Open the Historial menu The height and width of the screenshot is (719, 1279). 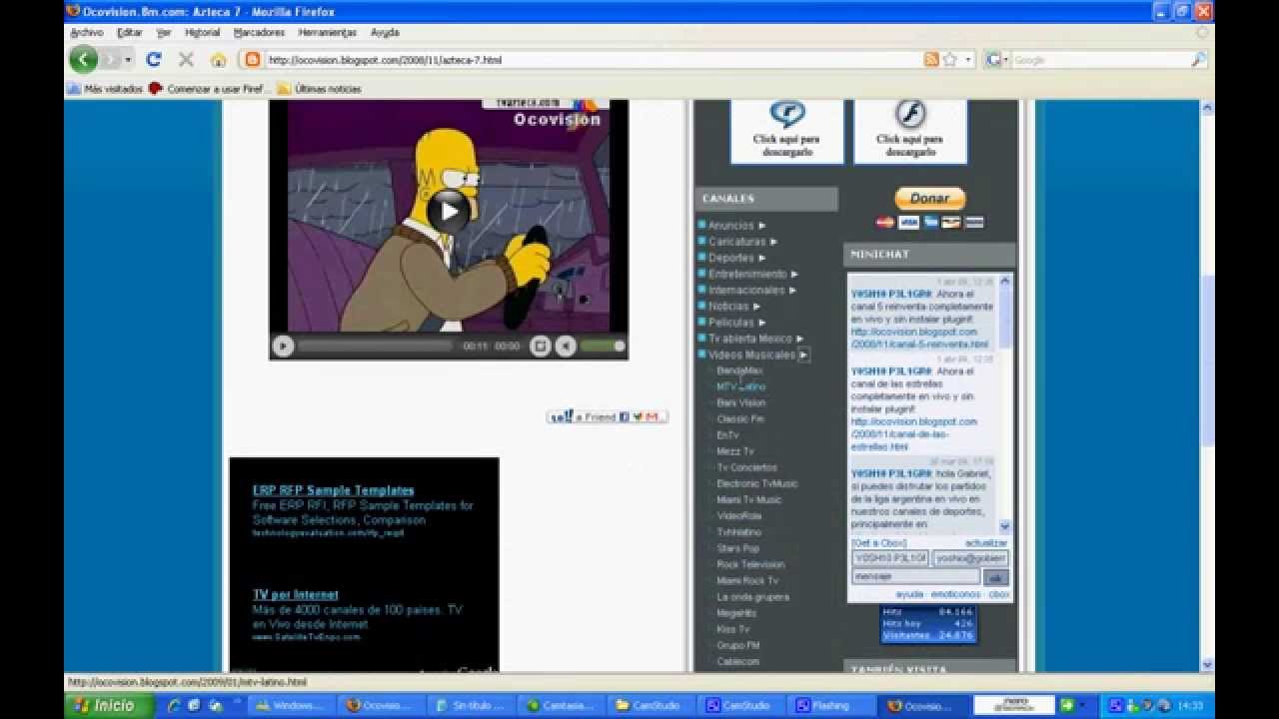[202, 33]
